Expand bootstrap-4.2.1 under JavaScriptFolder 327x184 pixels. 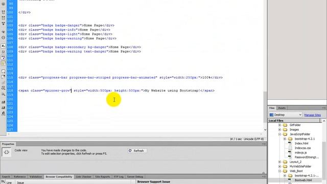tap(285, 139)
